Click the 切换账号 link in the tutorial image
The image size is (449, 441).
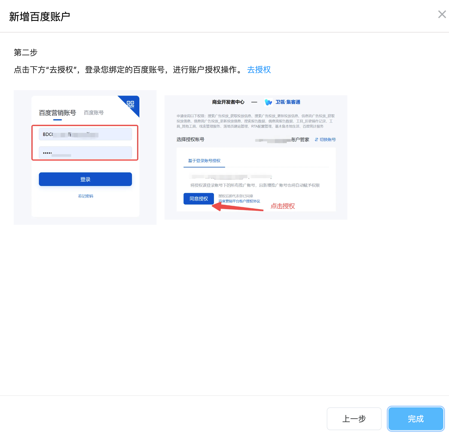coord(325,139)
